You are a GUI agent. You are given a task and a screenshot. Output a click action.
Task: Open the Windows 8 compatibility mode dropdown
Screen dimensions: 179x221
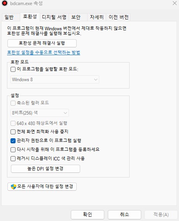coord(55,80)
